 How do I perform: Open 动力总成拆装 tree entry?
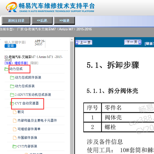tap(25, 86)
